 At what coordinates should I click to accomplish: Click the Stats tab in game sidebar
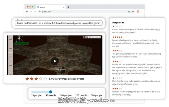point(11,39)
